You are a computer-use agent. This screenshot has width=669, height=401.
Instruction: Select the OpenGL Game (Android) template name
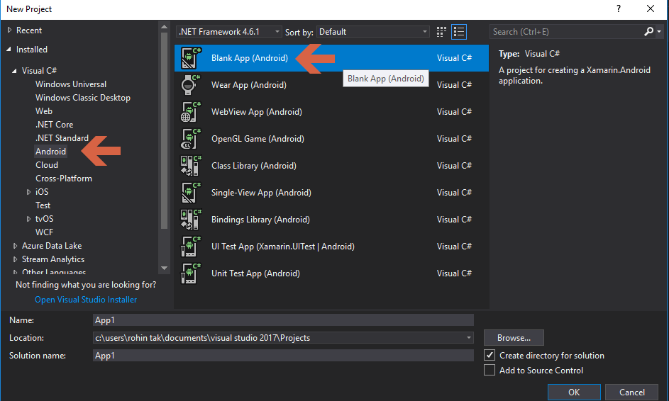coord(258,138)
